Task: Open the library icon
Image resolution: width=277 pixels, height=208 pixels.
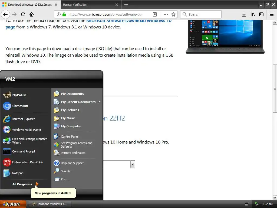Action: (253, 14)
